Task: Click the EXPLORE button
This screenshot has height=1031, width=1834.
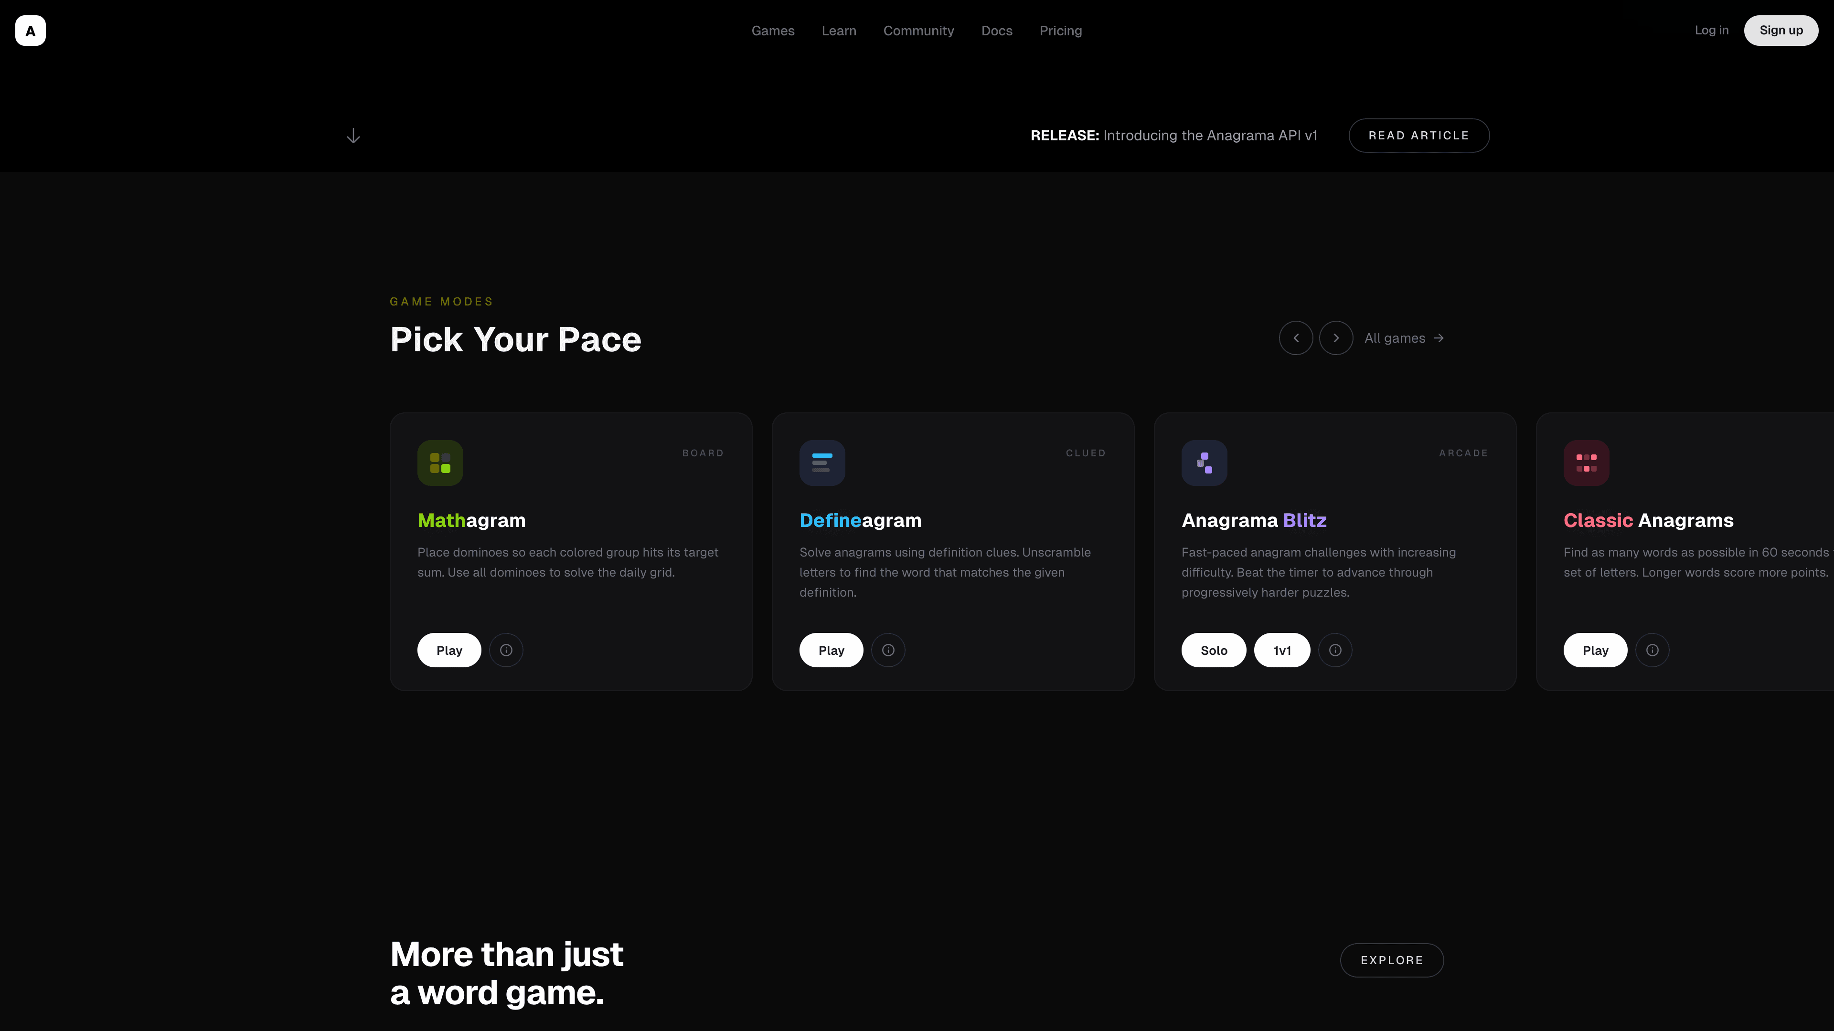Action: (x=1391, y=960)
